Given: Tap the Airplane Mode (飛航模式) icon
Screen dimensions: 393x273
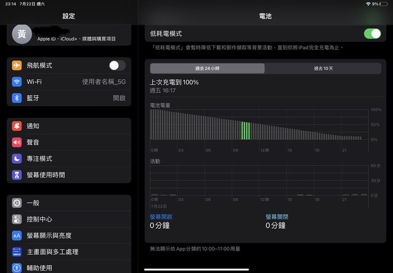Looking at the screenshot, I should click(x=17, y=66).
